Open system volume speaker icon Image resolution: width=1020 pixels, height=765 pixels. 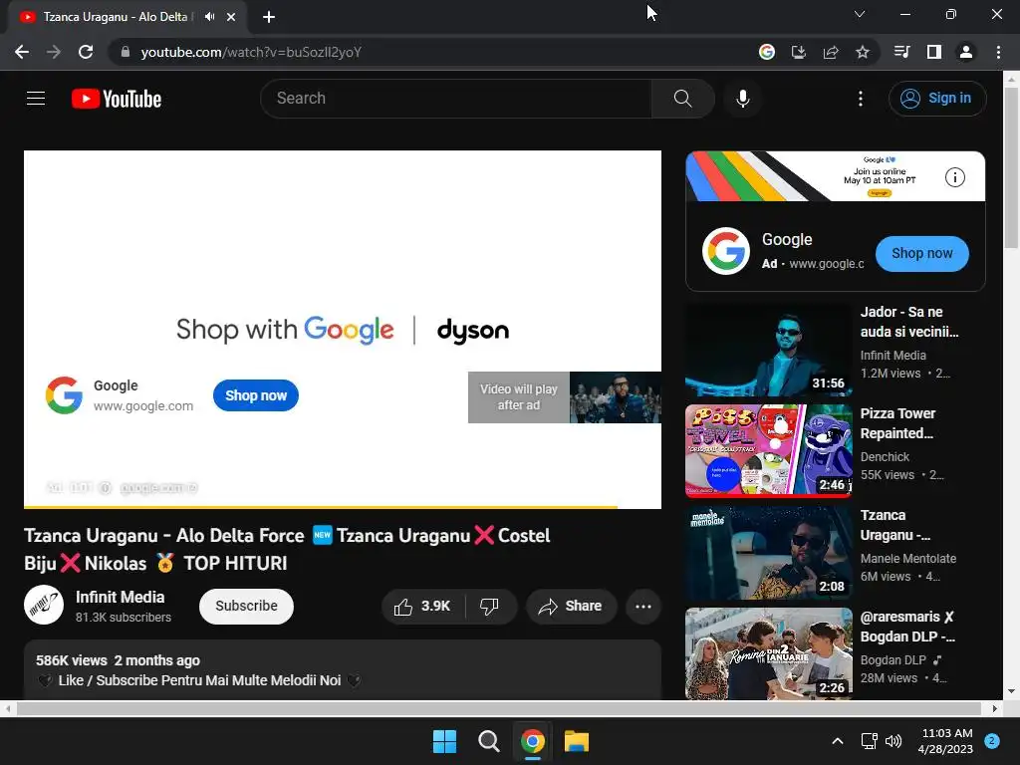click(x=893, y=741)
